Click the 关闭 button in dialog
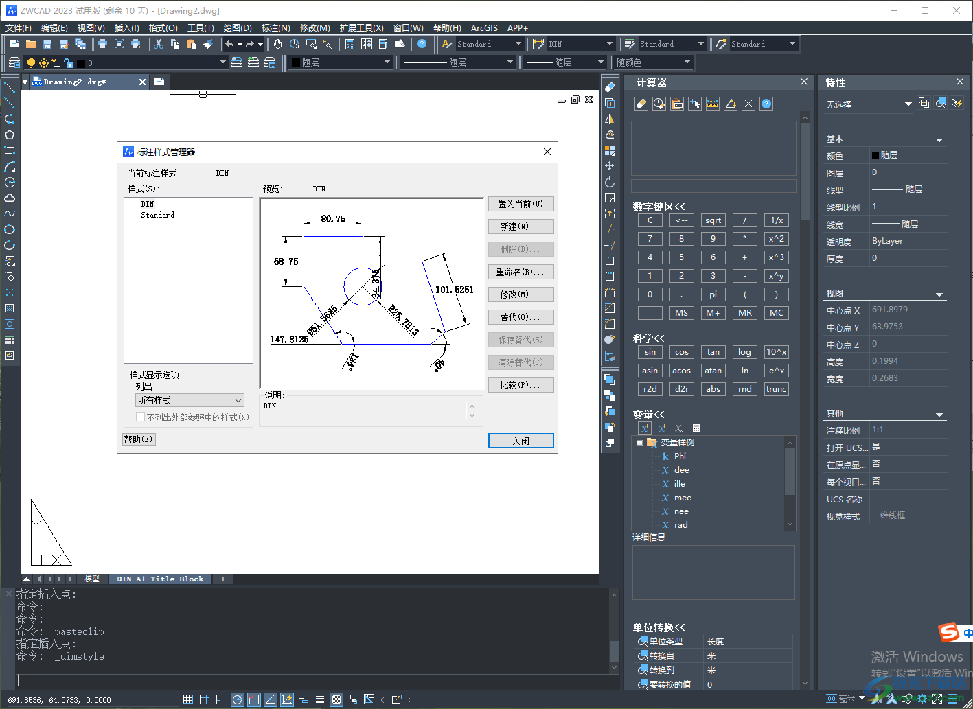This screenshot has height=709, width=973. tap(520, 441)
